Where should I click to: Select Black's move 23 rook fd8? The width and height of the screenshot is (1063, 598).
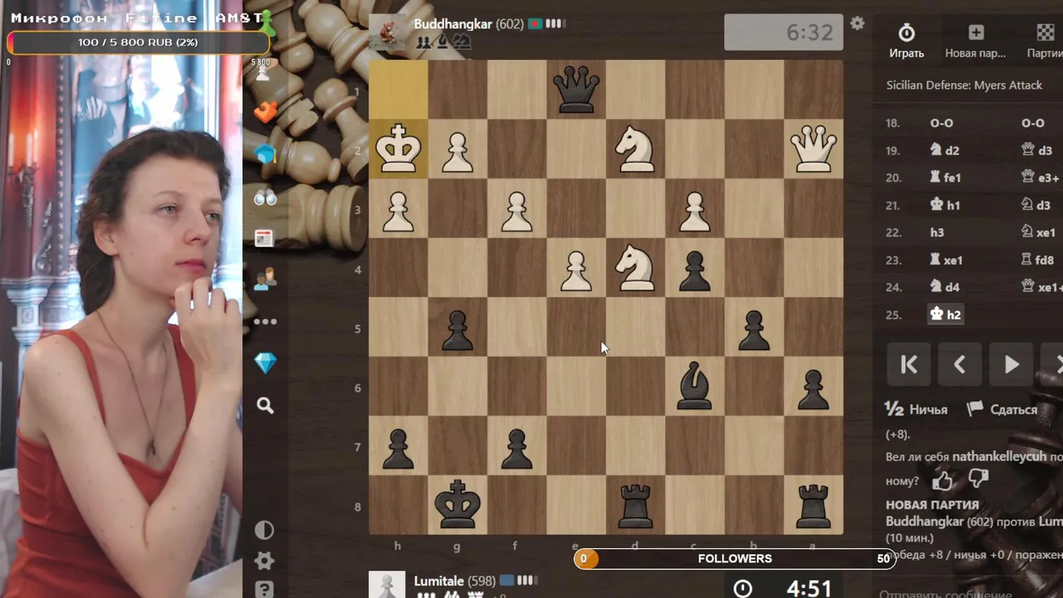pyautogui.click(x=1037, y=260)
